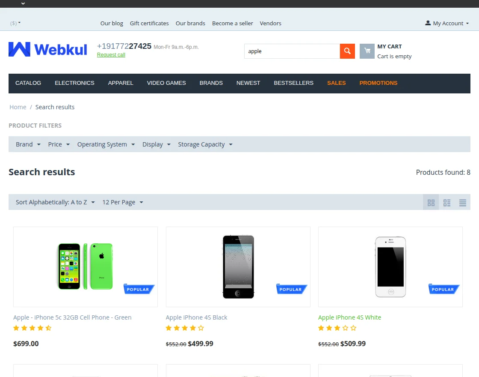Click the POPULAR badge on iPhone 5c Green
479x377 pixels.
pyautogui.click(x=139, y=289)
